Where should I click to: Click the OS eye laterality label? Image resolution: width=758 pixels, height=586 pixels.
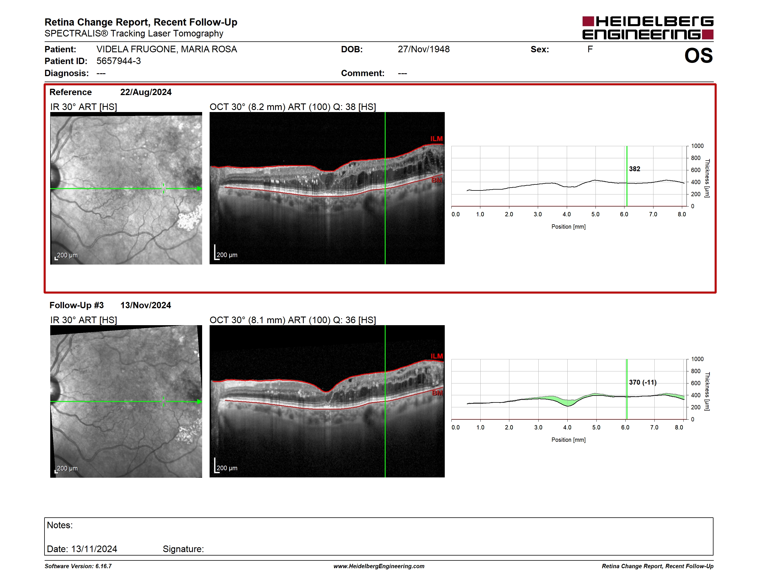coord(698,55)
